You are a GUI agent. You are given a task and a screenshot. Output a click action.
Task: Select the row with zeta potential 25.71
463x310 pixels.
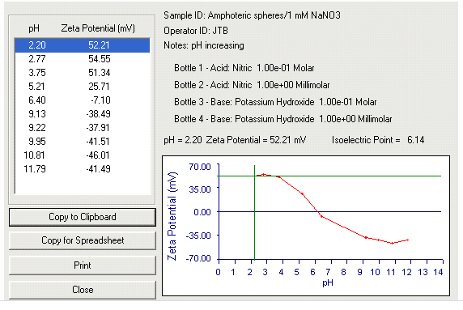tap(83, 87)
